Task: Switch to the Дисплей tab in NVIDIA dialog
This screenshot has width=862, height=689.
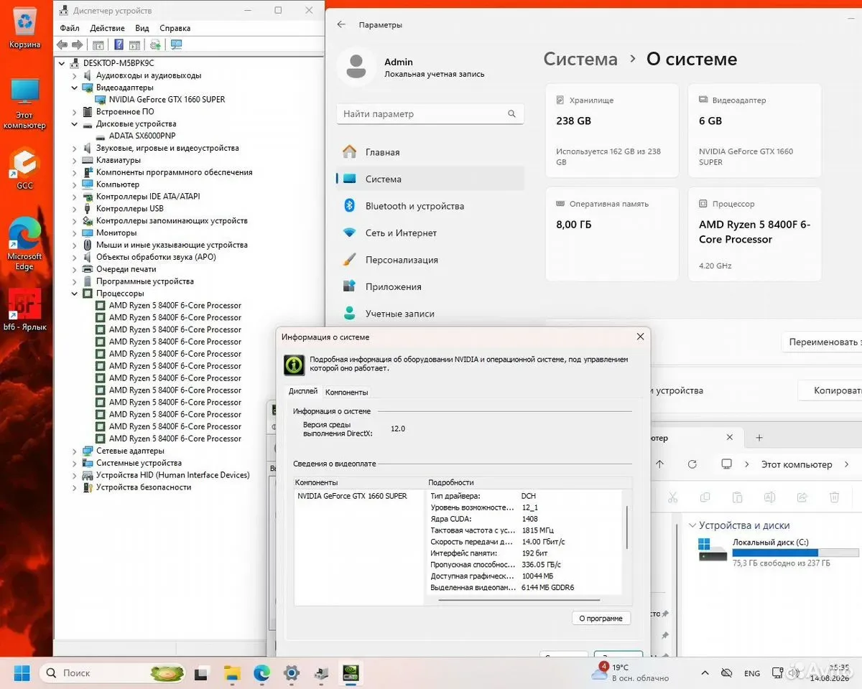Action: [x=303, y=391]
